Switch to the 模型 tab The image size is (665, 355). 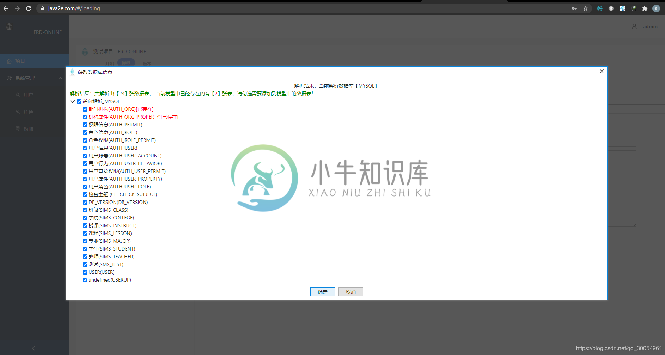pyautogui.click(x=126, y=63)
